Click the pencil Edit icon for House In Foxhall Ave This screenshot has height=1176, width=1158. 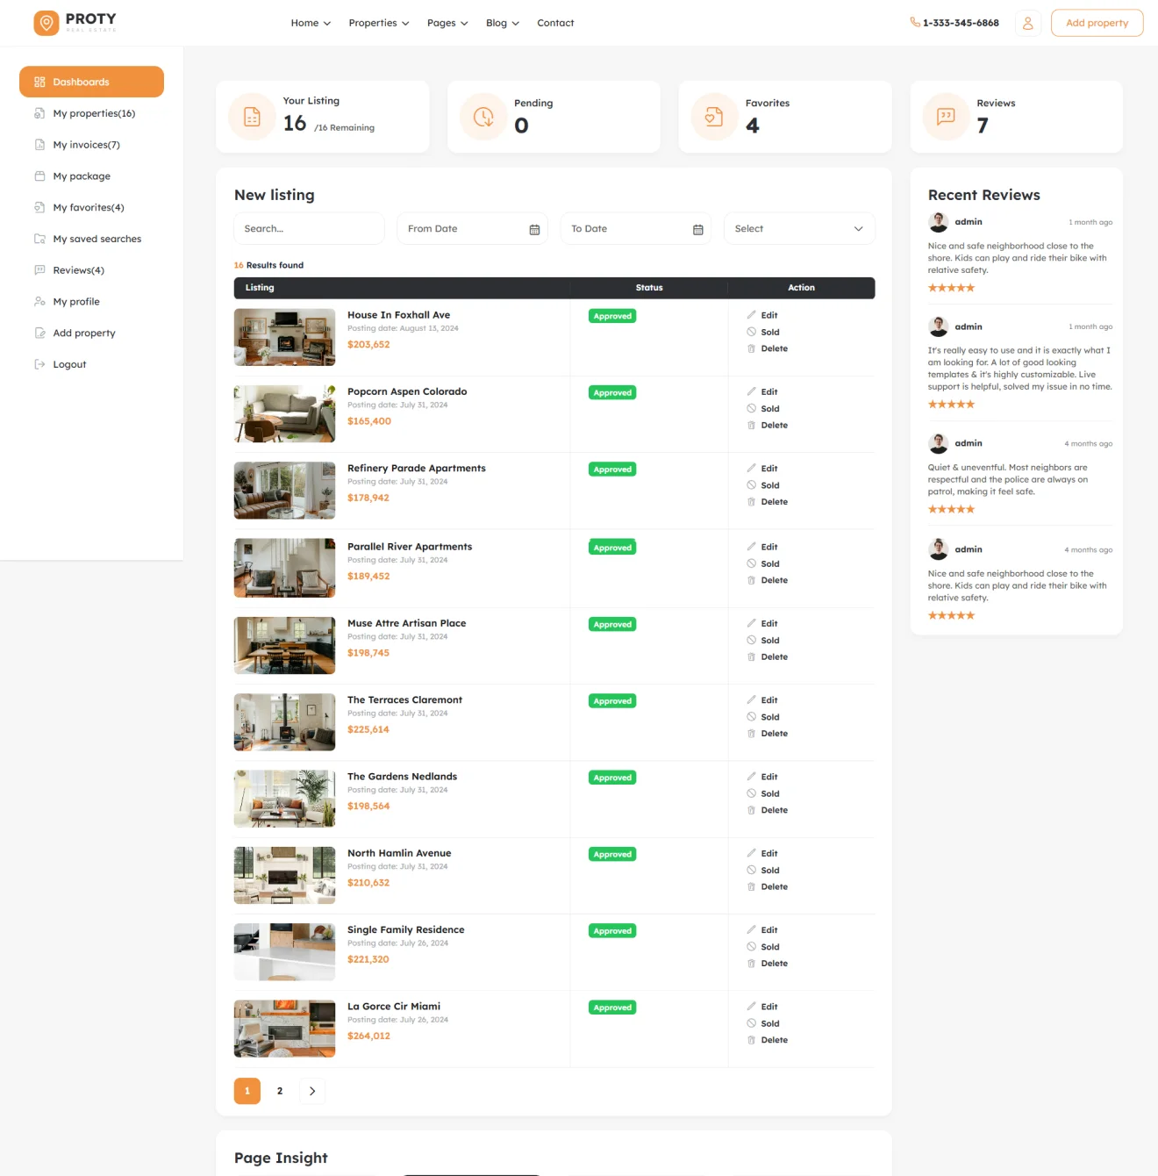point(752,315)
